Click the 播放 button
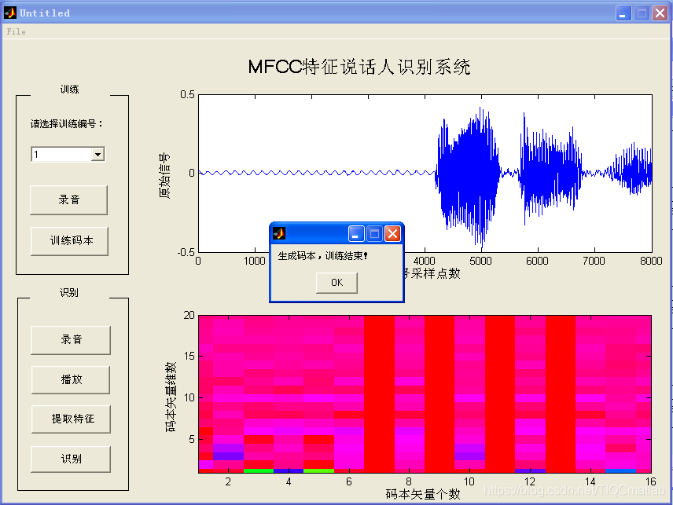Viewport: 673px width, 505px height. (x=71, y=380)
